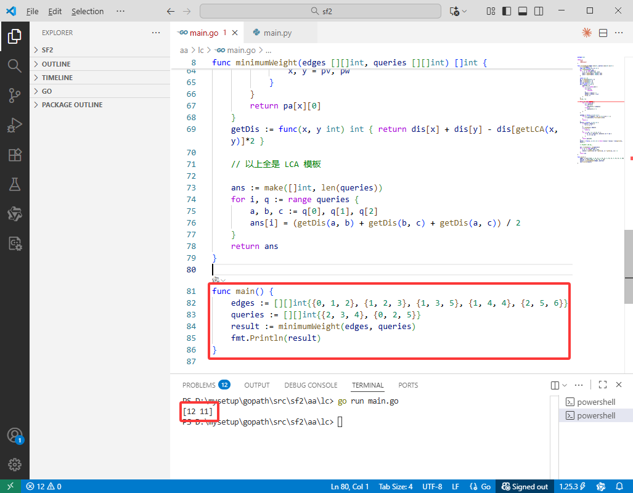Open editor More Actions ellipsis
The image size is (633, 493).
pyautogui.click(x=619, y=33)
